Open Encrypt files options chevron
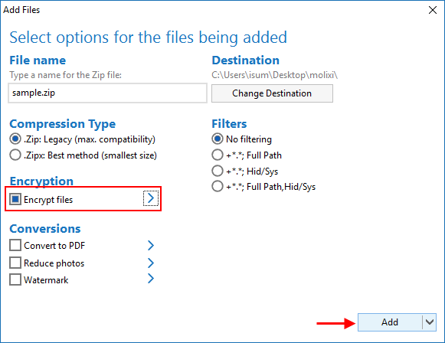 [x=151, y=198]
